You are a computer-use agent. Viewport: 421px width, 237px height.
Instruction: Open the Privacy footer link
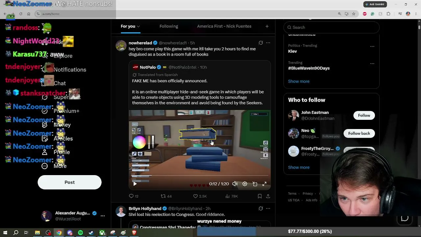[x=308, y=194]
